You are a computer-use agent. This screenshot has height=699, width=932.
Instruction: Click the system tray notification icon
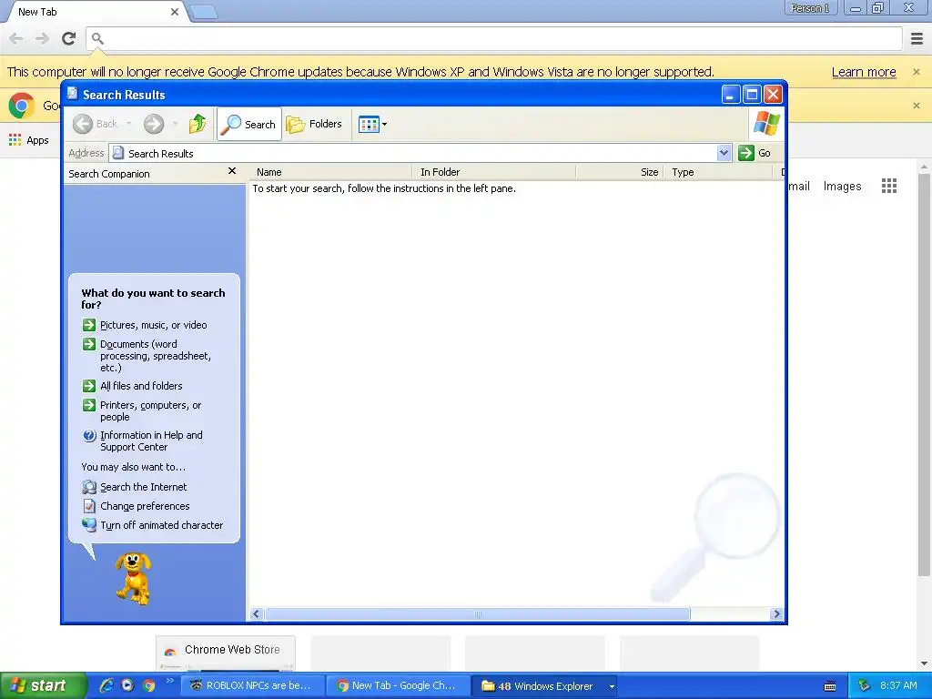[x=864, y=686]
